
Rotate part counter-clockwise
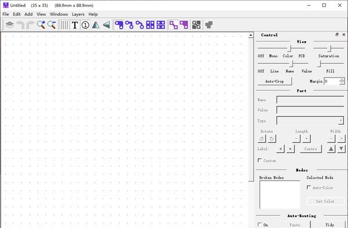tap(262, 139)
